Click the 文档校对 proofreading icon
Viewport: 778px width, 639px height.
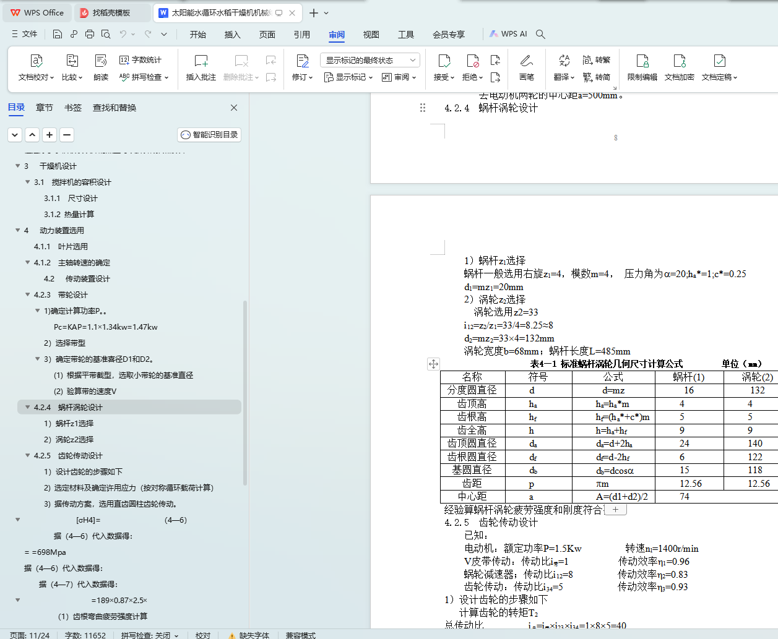(x=37, y=61)
